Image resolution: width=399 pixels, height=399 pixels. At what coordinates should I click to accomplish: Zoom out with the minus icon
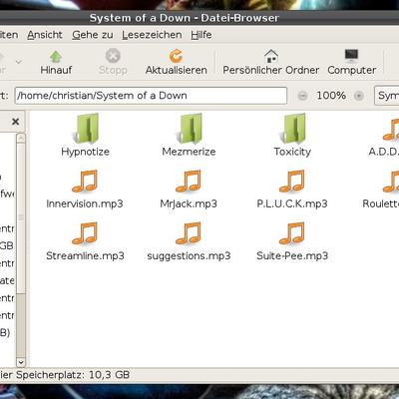[302, 96]
